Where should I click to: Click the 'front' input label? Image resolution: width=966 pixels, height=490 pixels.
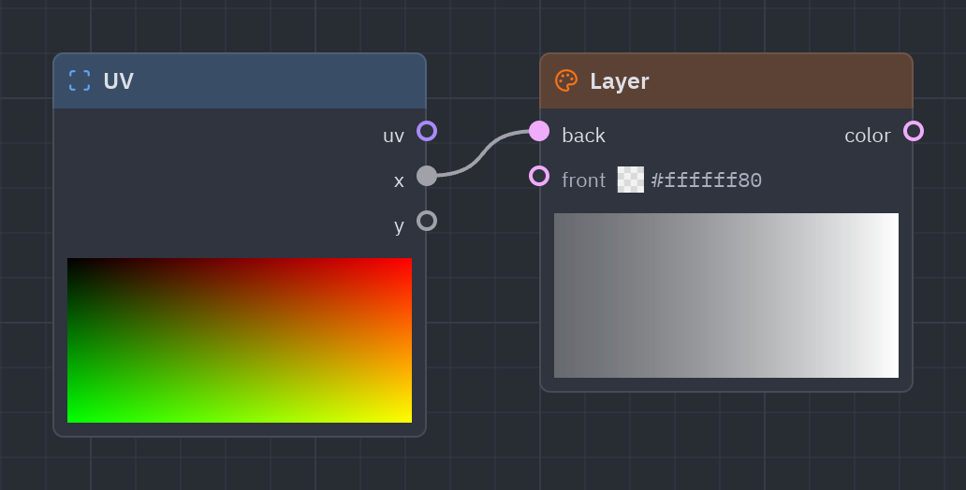pos(584,180)
